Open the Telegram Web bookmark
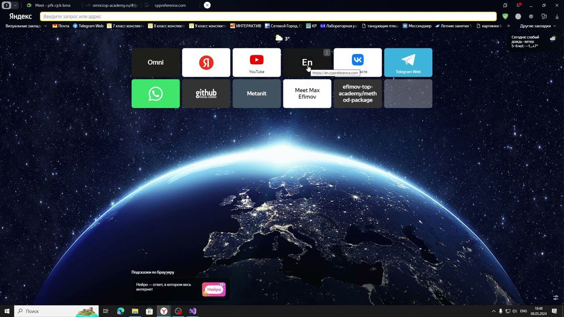This screenshot has width=564, height=317. click(x=88, y=26)
